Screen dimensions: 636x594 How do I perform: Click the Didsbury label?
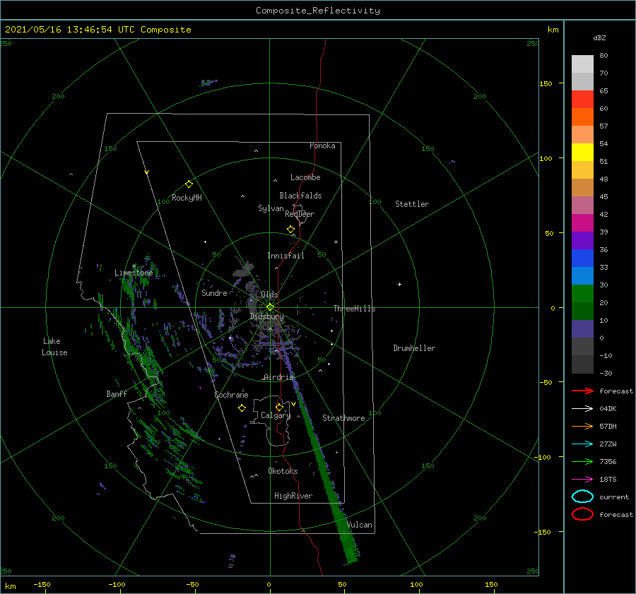pyautogui.click(x=266, y=316)
